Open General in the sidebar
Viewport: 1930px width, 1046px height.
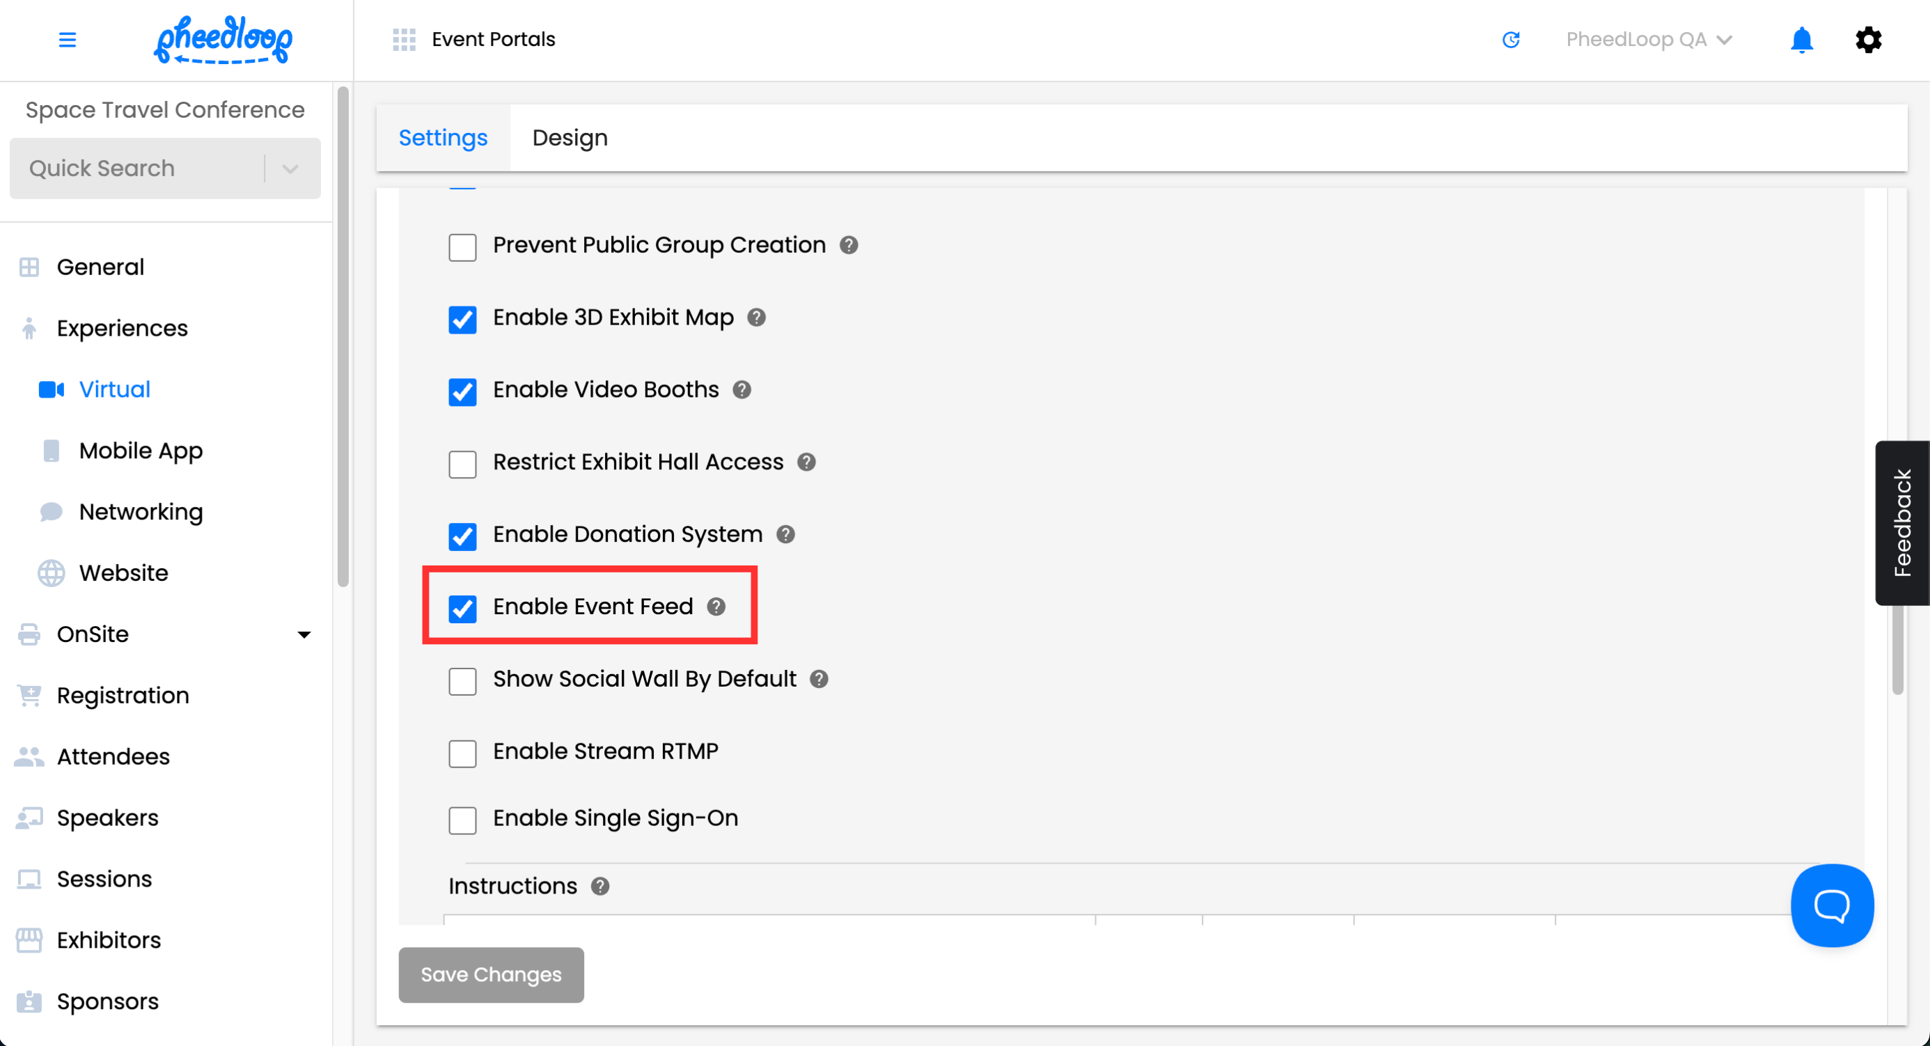100,267
